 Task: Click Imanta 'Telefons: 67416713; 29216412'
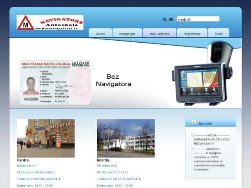point(119,179)
